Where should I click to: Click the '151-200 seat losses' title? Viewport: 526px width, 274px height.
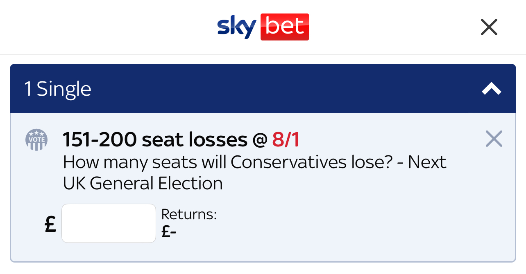[155, 140]
